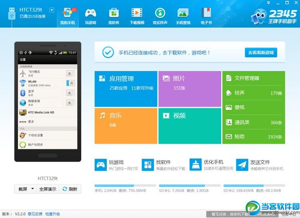300x218 pixels.
Task: Open the 铃声 entry with 179首
Action: pos(254,93)
